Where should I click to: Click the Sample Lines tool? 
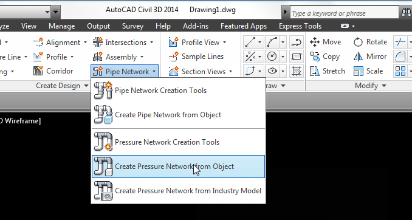click(196, 57)
